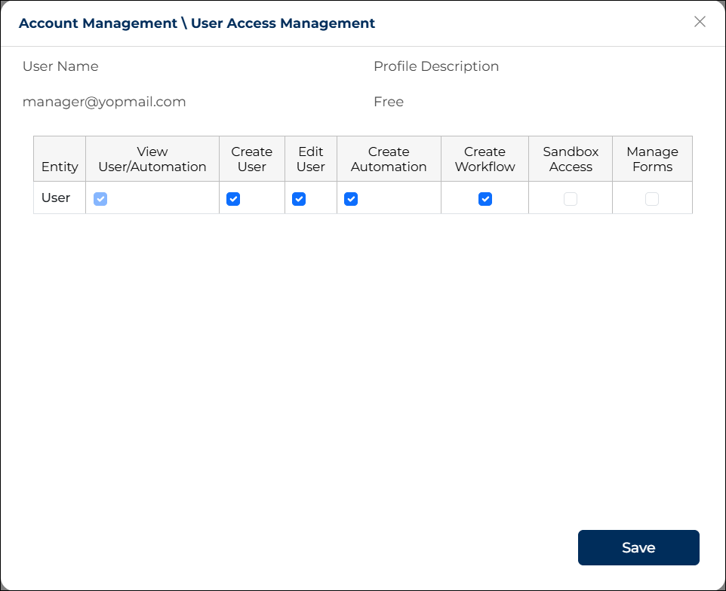Viewport: 726px width, 591px height.
Task: Click the User entity row label
Action: [x=56, y=198]
